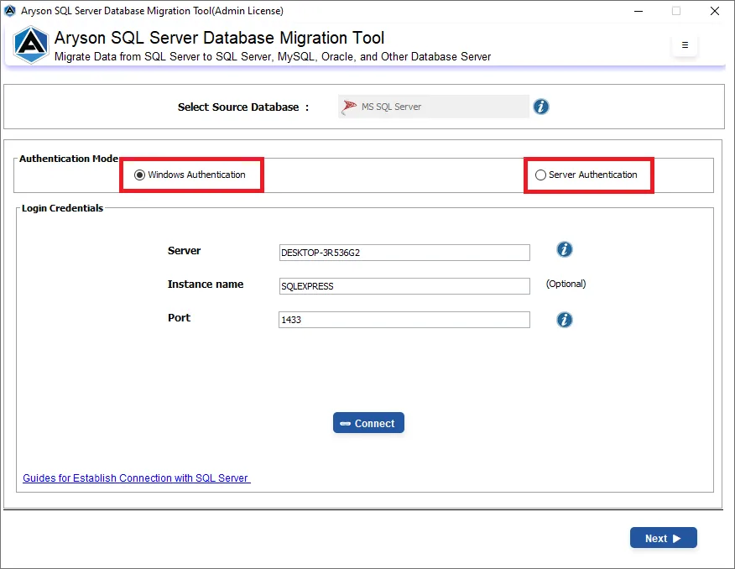Click the Login Credentials group label

click(x=62, y=208)
